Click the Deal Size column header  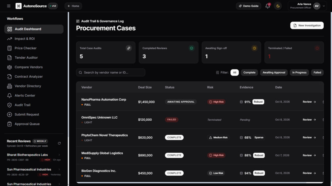145,87
